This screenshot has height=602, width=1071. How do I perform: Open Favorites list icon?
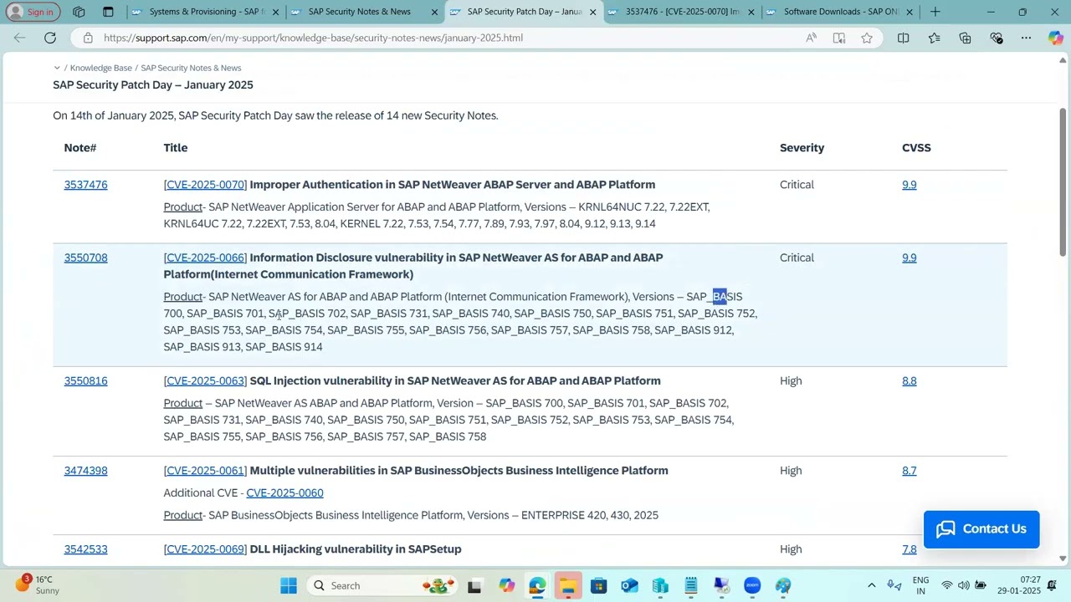point(934,38)
